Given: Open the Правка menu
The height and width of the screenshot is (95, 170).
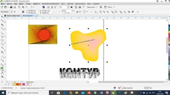Looking at the screenshot, I should pos(10,4).
